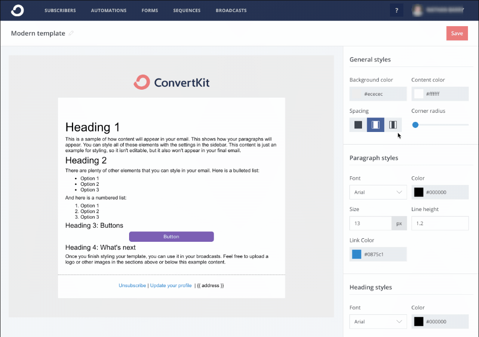Open the Paragraph styles Font dropdown

point(378,192)
